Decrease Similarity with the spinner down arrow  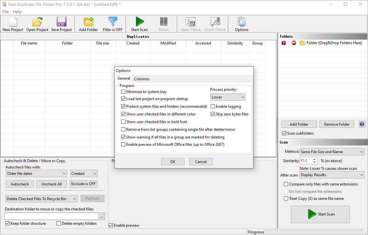tap(315, 162)
